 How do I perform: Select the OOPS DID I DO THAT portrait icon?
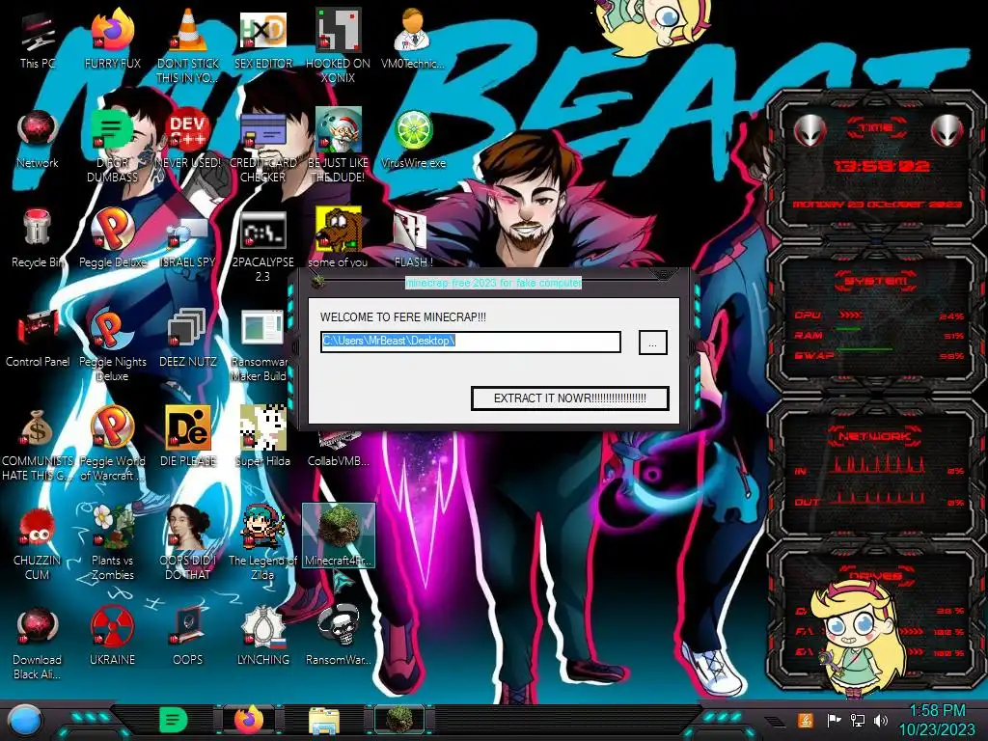click(188, 543)
